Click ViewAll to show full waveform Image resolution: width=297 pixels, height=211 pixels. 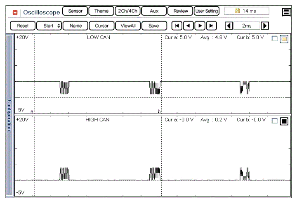tap(128, 26)
